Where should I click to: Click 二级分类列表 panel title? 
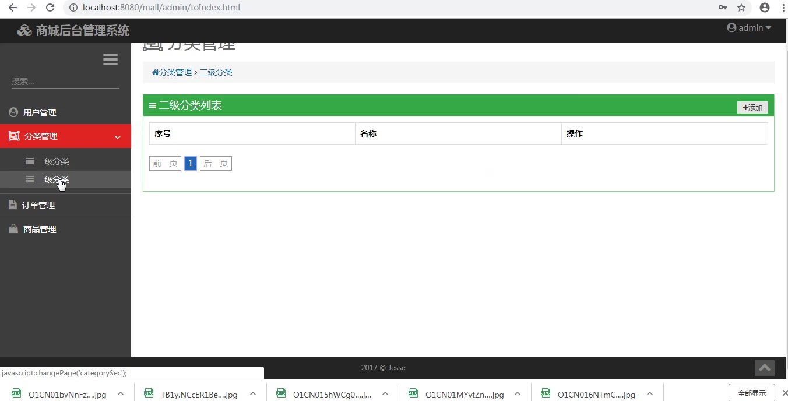(x=190, y=105)
